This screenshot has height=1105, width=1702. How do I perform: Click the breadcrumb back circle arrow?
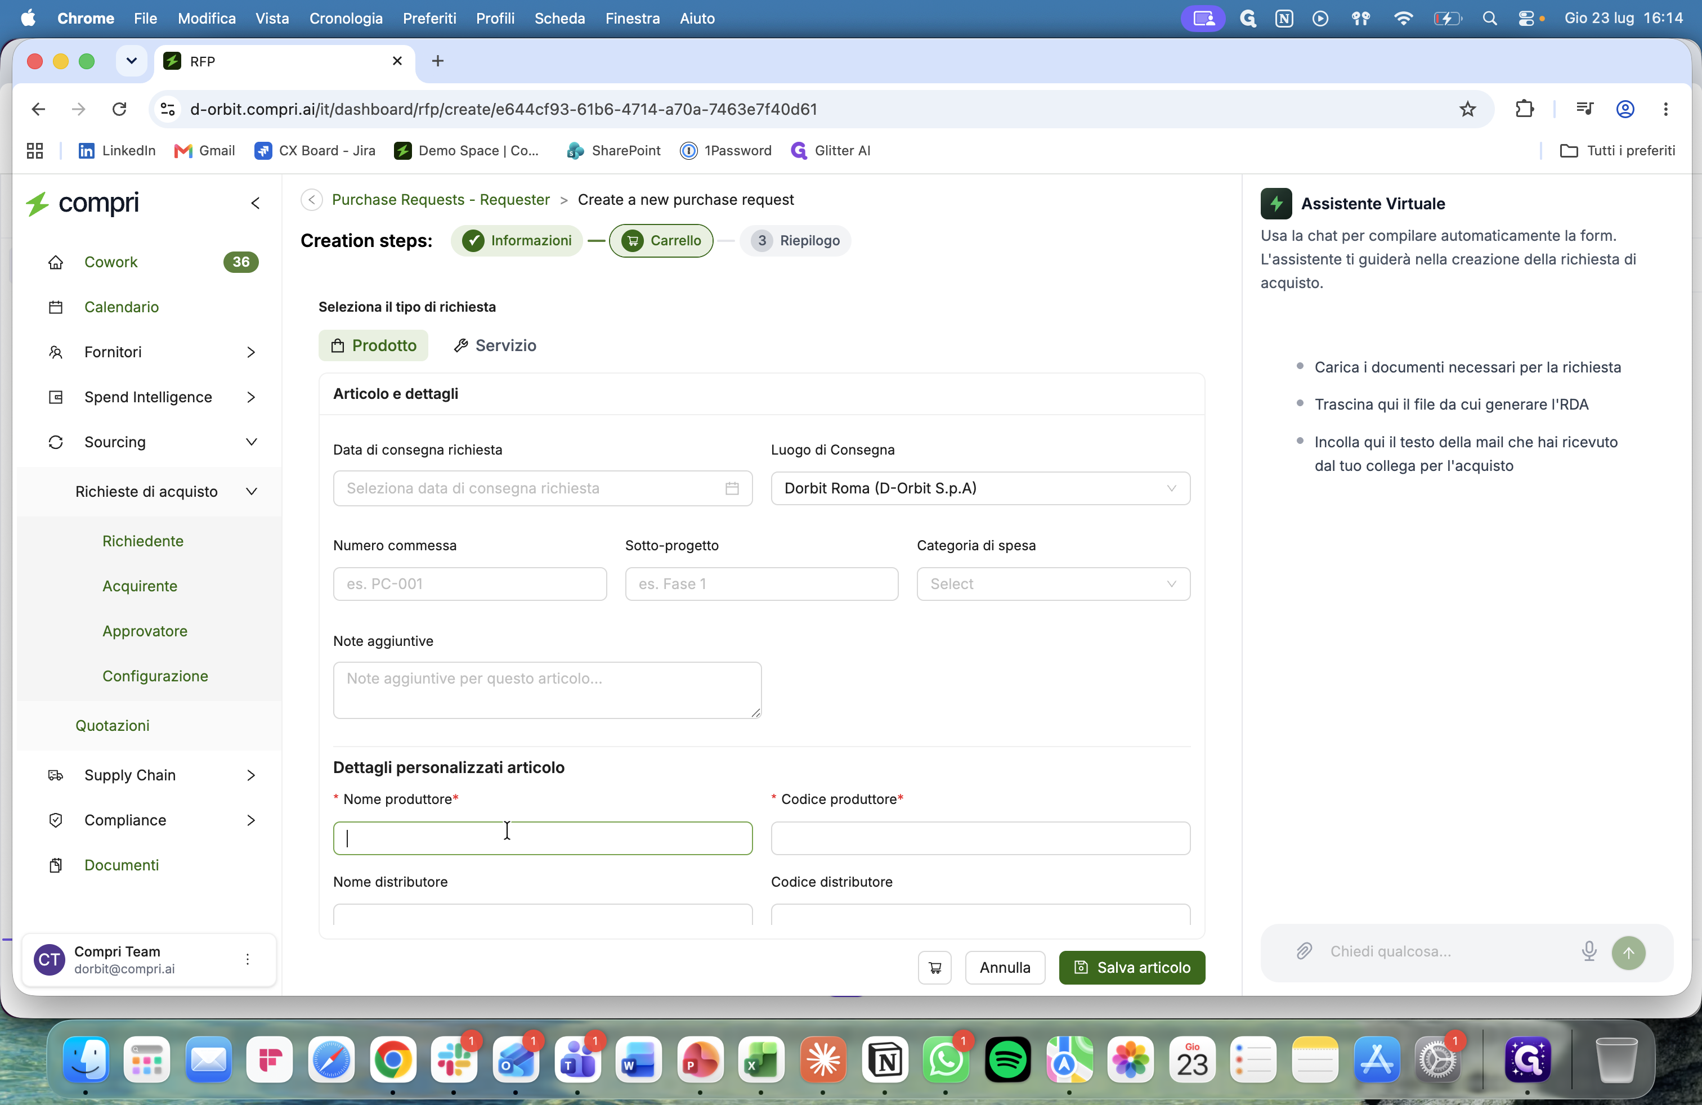[312, 200]
